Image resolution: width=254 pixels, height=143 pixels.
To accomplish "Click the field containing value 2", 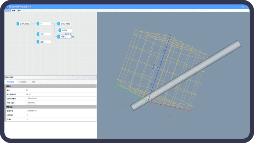I will click(61, 115).
